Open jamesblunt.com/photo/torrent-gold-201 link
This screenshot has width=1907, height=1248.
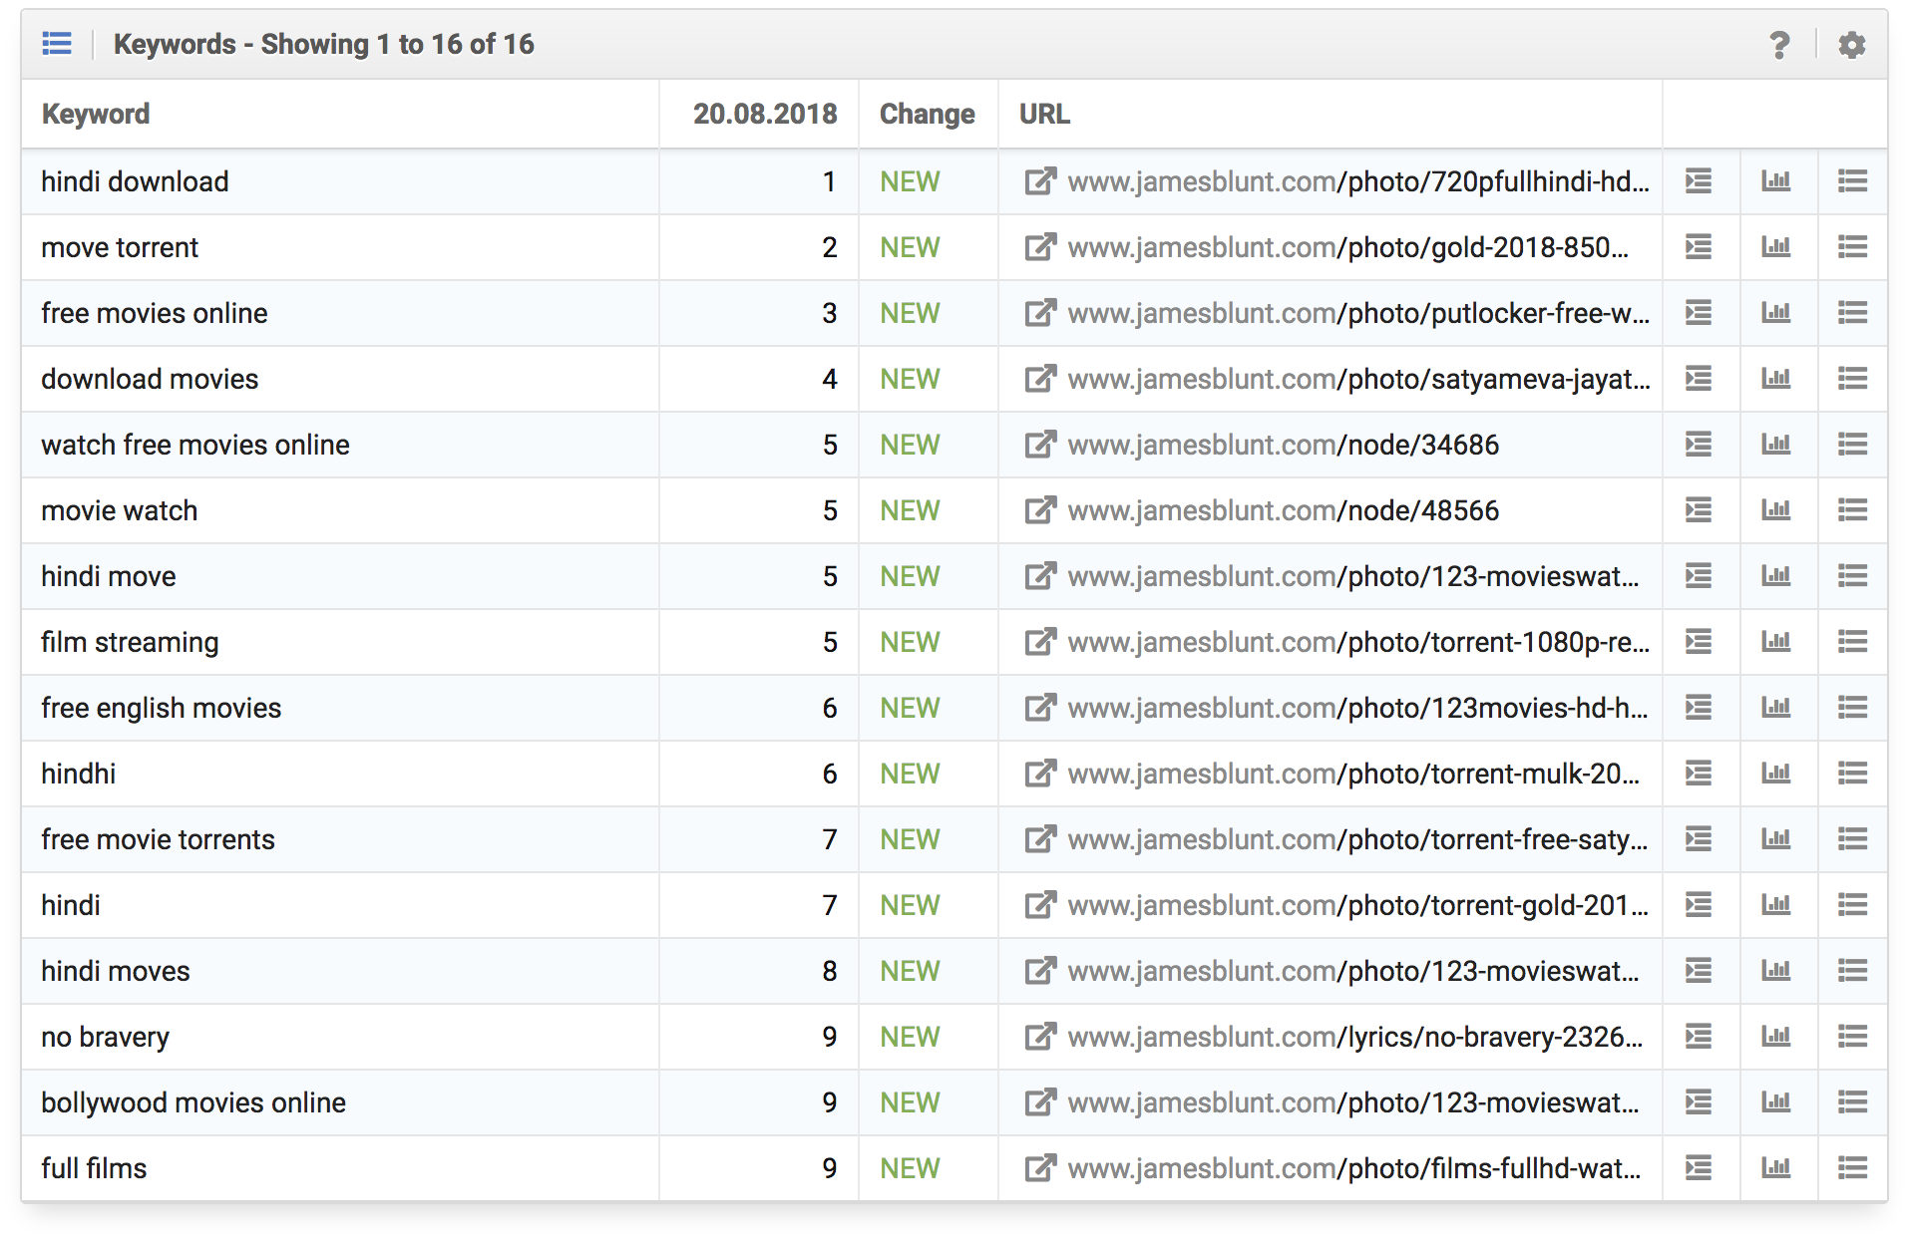[1358, 905]
